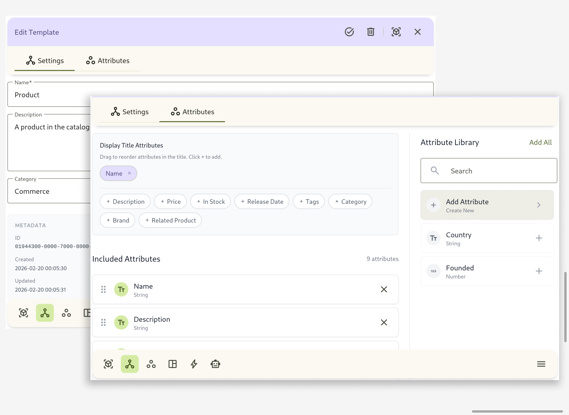Open the robot assistant from bottom toolbar
Image resolution: width=569 pixels, height=415 pixels.
(x=215, y=364)
